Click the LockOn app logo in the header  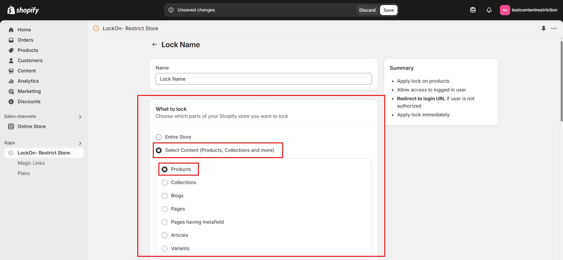[96, 28]
